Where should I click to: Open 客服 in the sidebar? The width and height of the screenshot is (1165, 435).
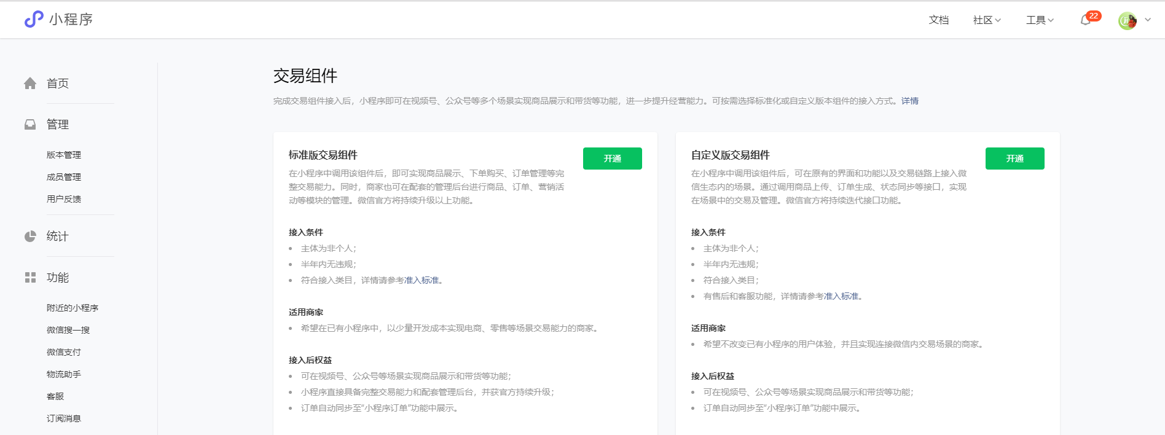[55, 396]
